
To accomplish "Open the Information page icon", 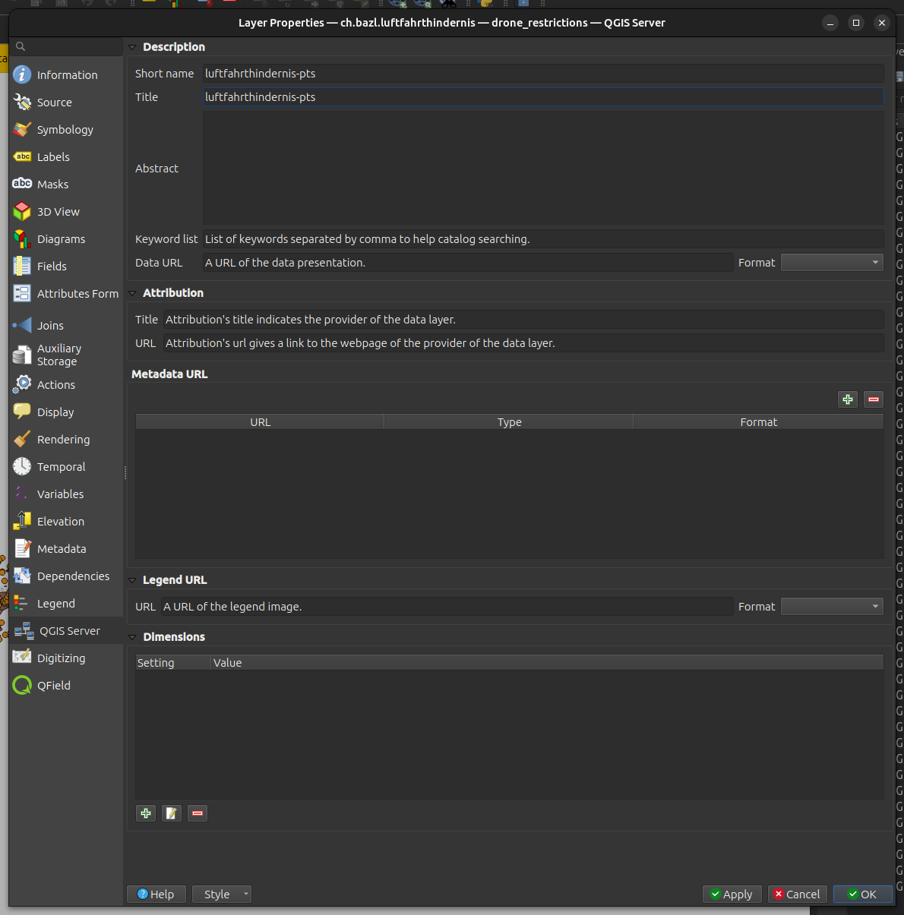I will pyautogui.click(x=22, y=74).
